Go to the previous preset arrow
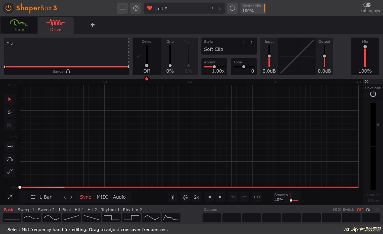This screenshot has width=383, height=234. 212,8
